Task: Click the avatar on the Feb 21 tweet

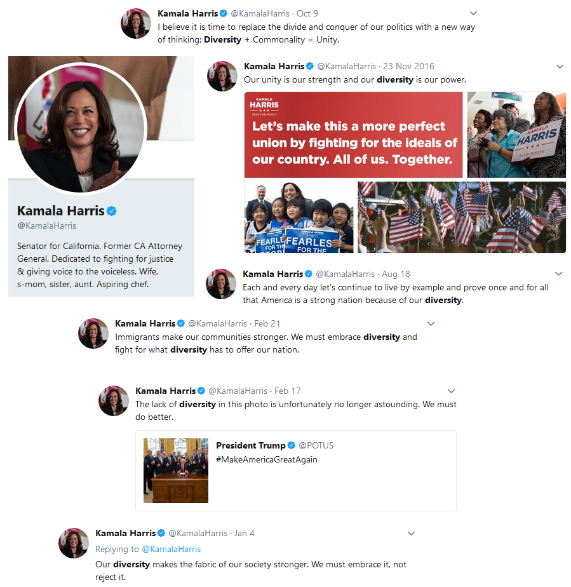Action: (x=93, y=334)
